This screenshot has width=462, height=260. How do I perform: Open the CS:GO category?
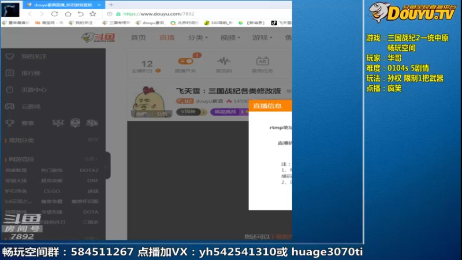point(51,191)
